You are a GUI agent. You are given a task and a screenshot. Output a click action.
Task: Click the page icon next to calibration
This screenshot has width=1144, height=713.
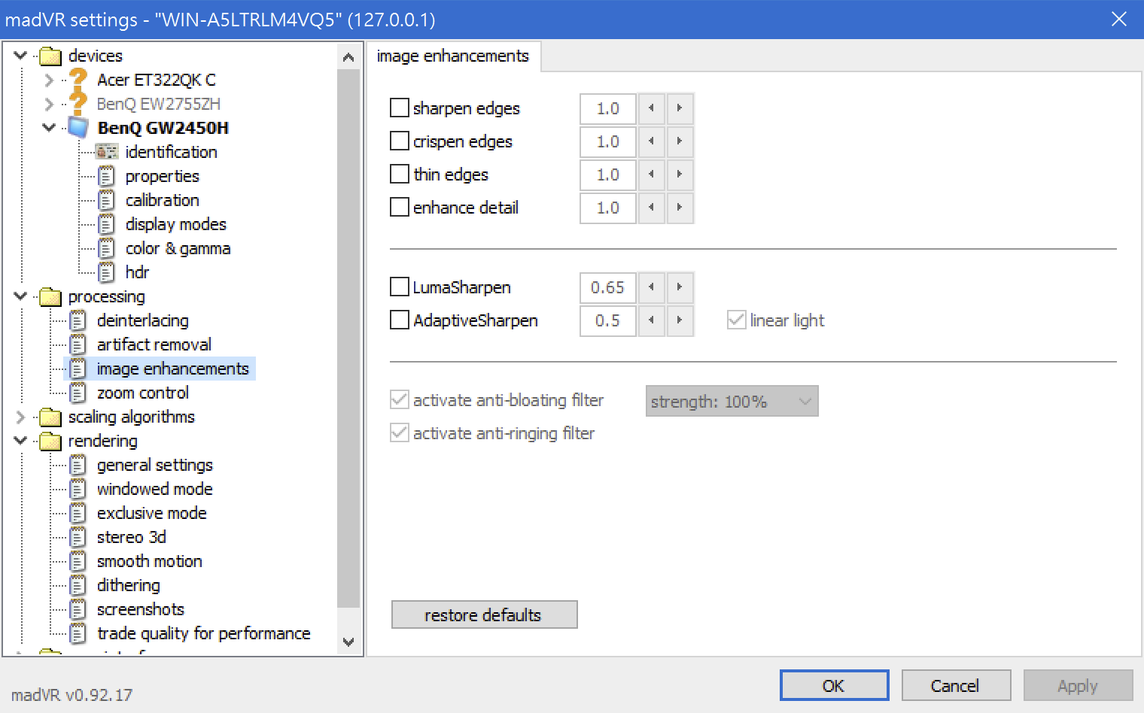click(107, 200)
